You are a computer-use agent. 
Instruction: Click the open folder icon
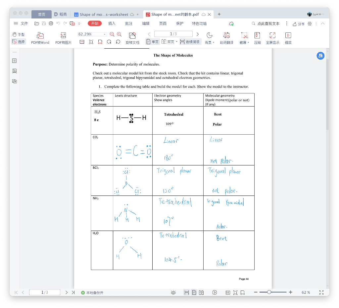coord(37,23)
